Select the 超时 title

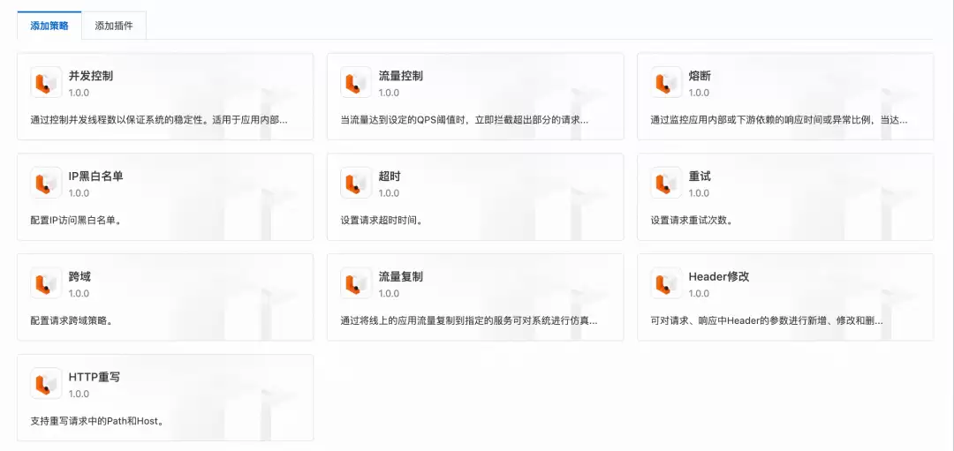(x=390, y=177)
